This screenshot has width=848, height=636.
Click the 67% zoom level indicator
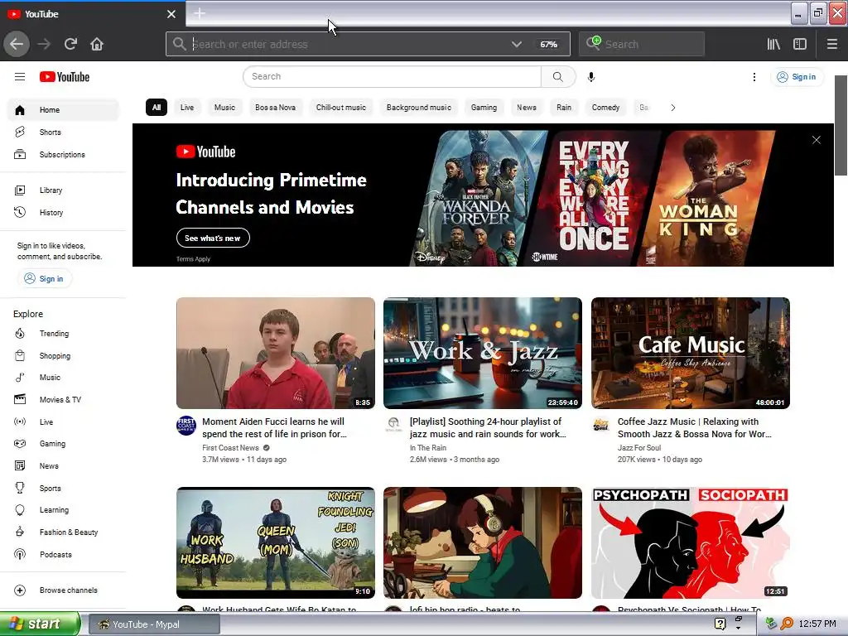pos(548,45)
